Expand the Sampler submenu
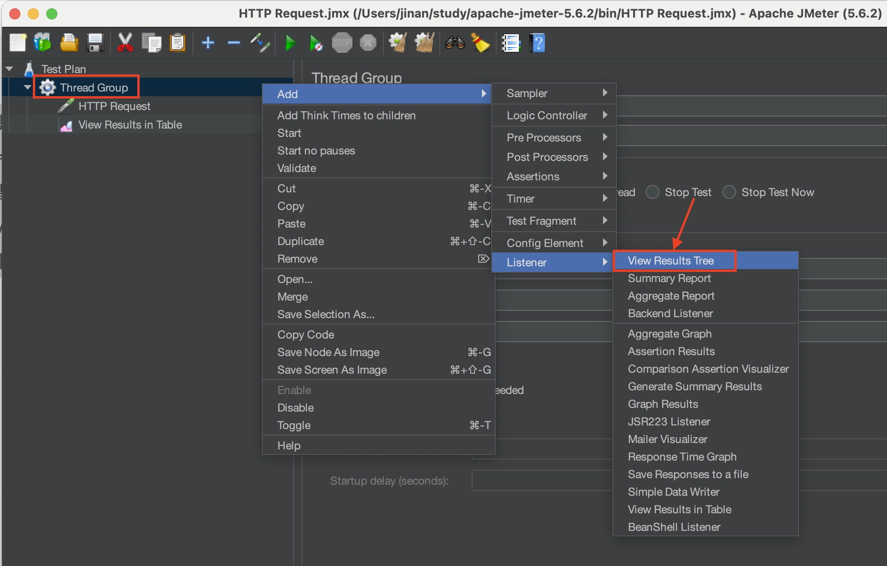887x566 pixels. tap(554, 93)
